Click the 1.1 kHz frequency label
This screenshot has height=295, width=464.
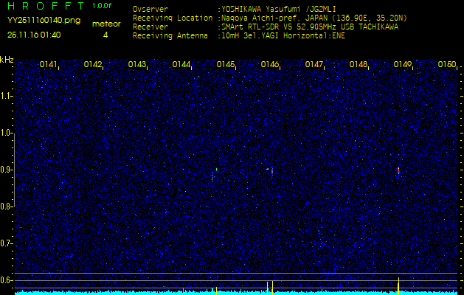(6, 96)
